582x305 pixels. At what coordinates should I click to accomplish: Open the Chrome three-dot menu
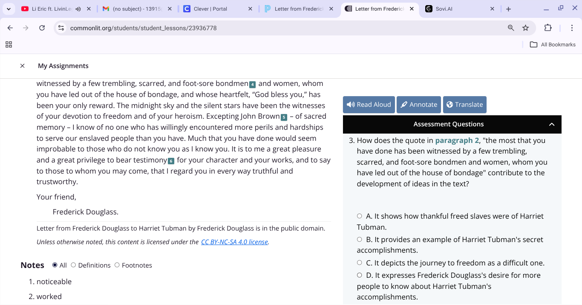tap(572, 28)
